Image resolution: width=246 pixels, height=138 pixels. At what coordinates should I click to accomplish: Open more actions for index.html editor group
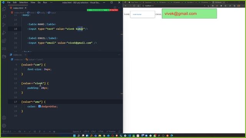click(x=120, y=8)
